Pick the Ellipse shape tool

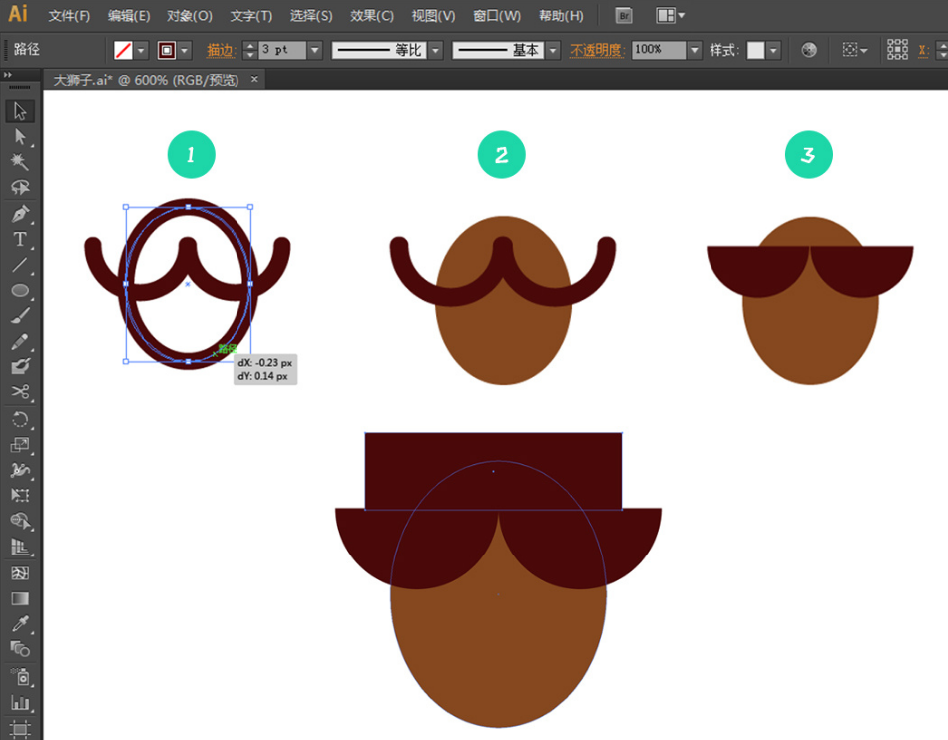(x=20, y=291)
